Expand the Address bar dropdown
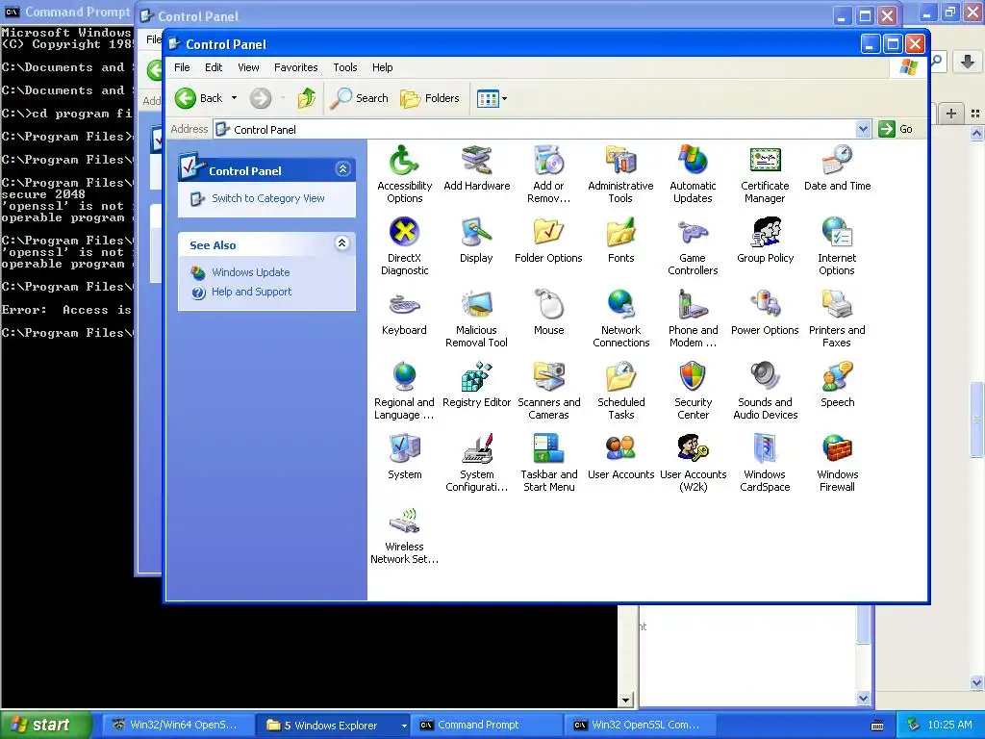 tap(863, 129)
